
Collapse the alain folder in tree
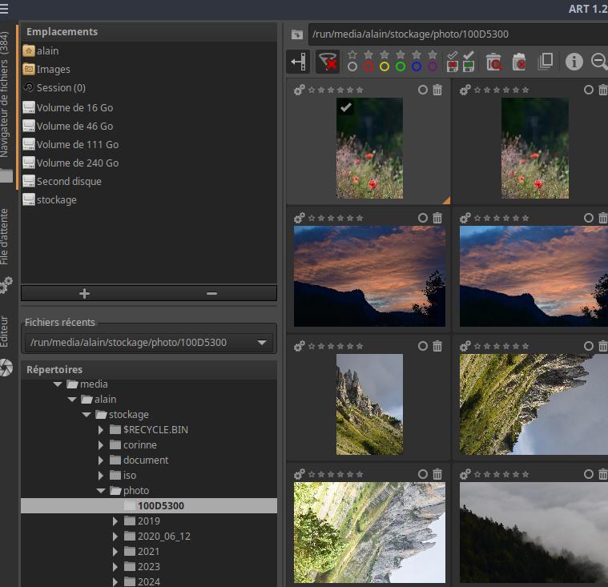click(72, 400)
